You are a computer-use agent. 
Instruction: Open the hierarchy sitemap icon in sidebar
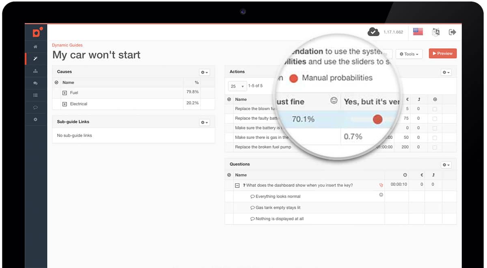pyautogui.click(x=35, y=71)
